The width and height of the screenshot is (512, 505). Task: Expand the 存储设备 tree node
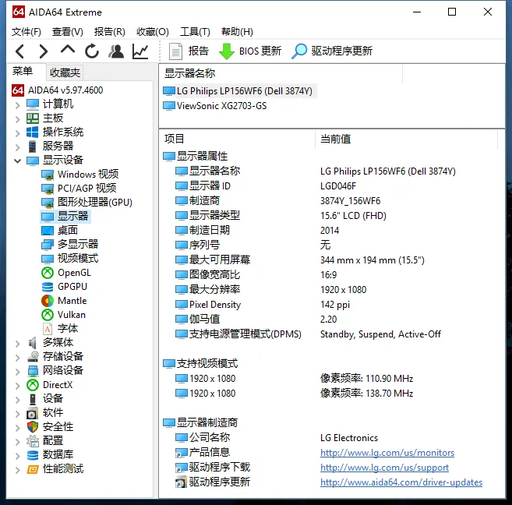point(18,358)
